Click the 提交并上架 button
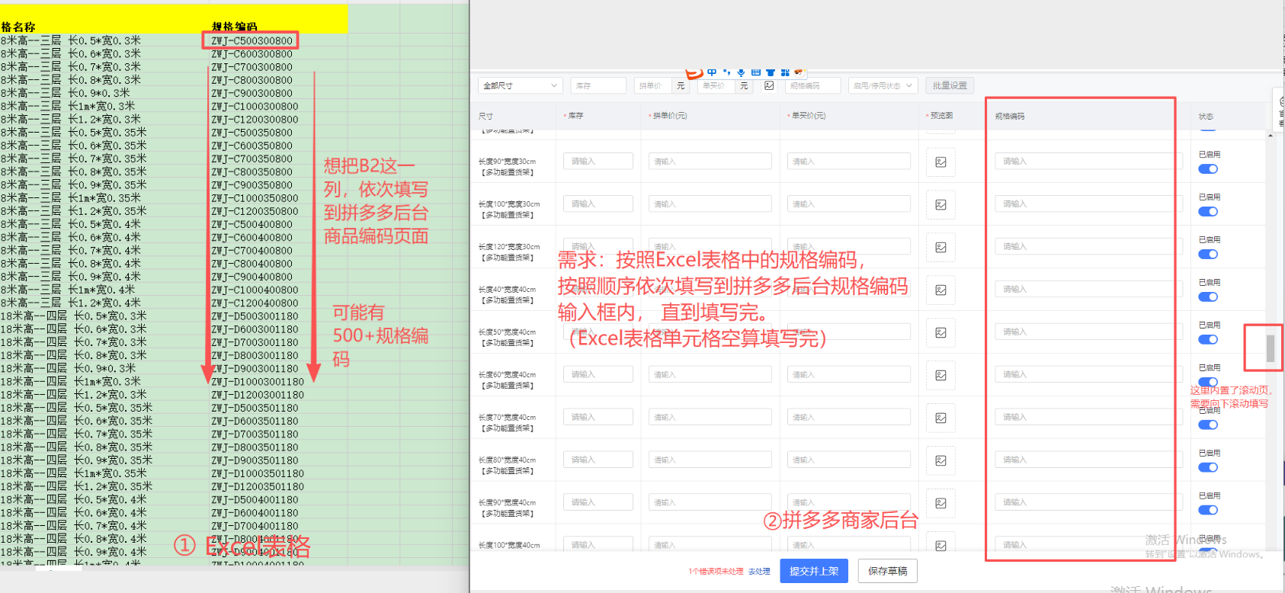This screenshot has width=1285, height=593. (x=813, y=571)
